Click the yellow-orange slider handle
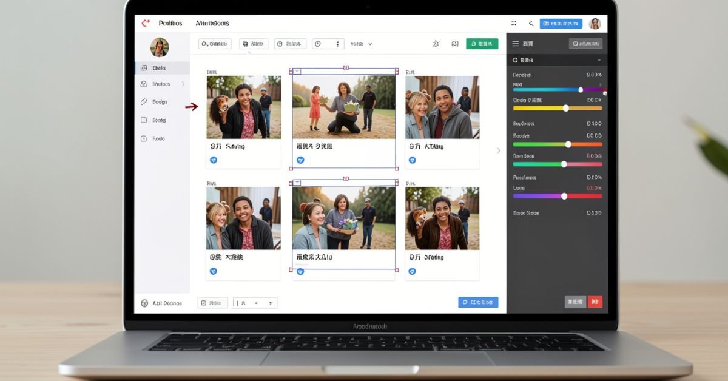Screen dimensions: 728x381 pos(566,108)
